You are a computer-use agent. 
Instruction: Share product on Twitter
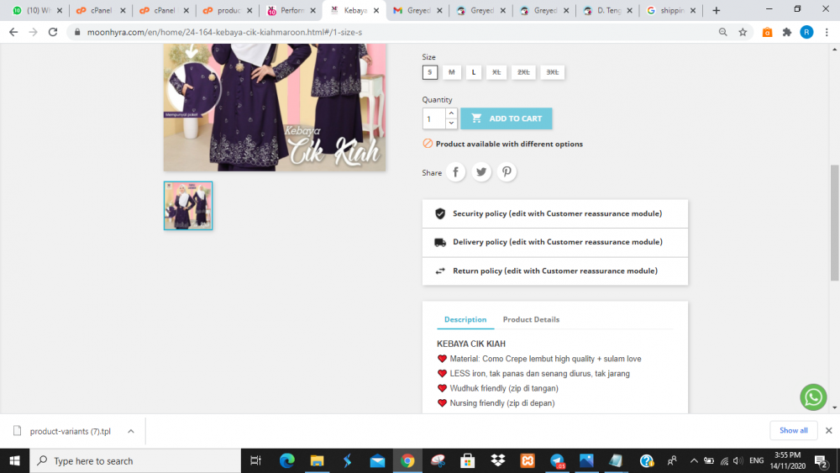point(481,172)
